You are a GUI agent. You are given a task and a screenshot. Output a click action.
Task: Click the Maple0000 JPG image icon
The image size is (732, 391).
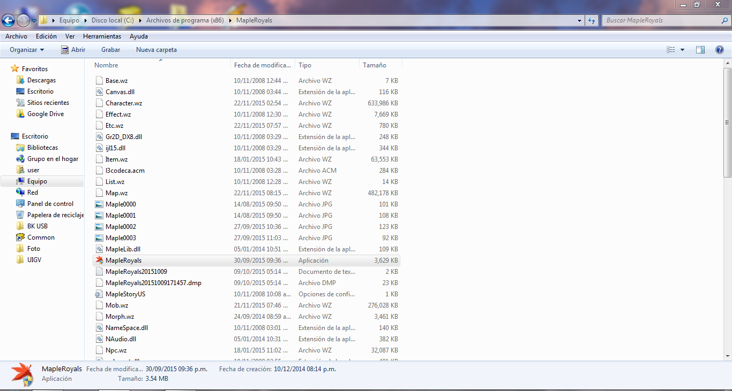pos(99,204)
